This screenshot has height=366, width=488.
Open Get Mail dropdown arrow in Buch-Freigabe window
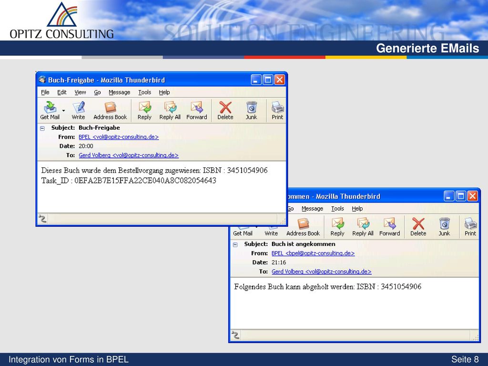tap(63, 111)
